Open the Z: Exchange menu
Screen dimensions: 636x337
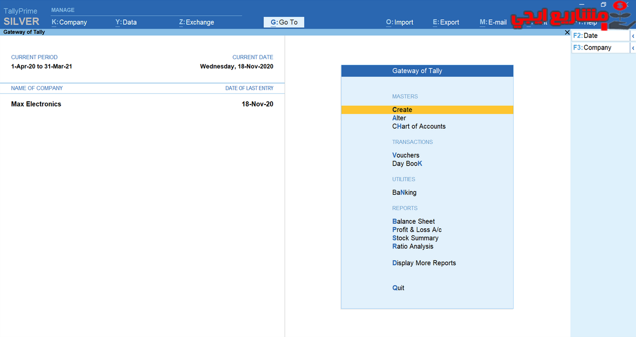click(196, 22)
